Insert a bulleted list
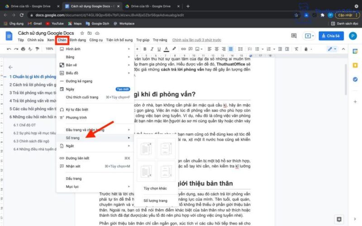This screenshot has width=362, height=226. (257, 49)
